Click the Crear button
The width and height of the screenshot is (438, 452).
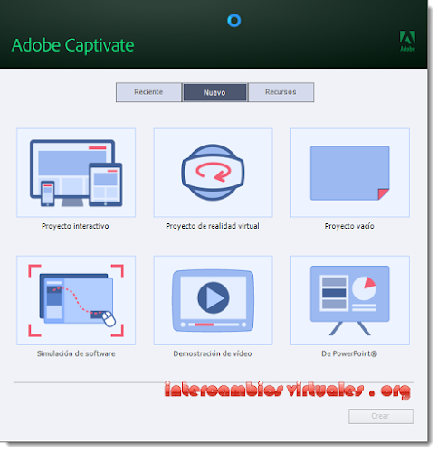point(381,416)
